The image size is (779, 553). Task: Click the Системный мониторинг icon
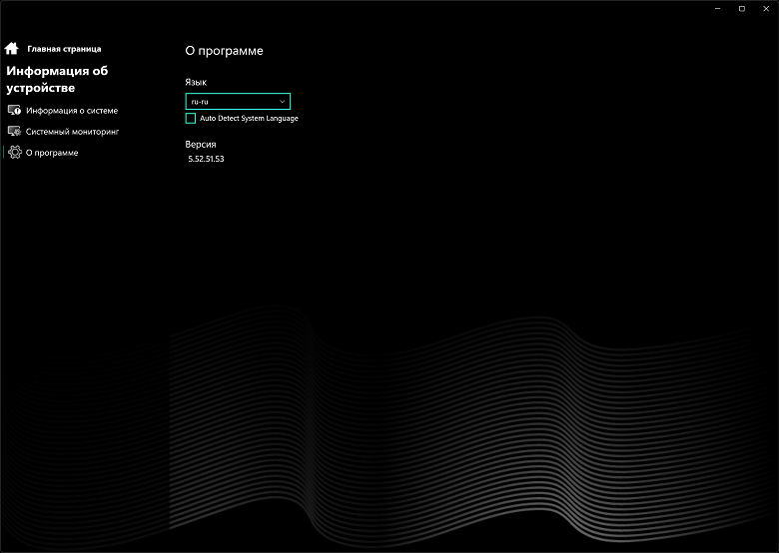tap(14, 131)
